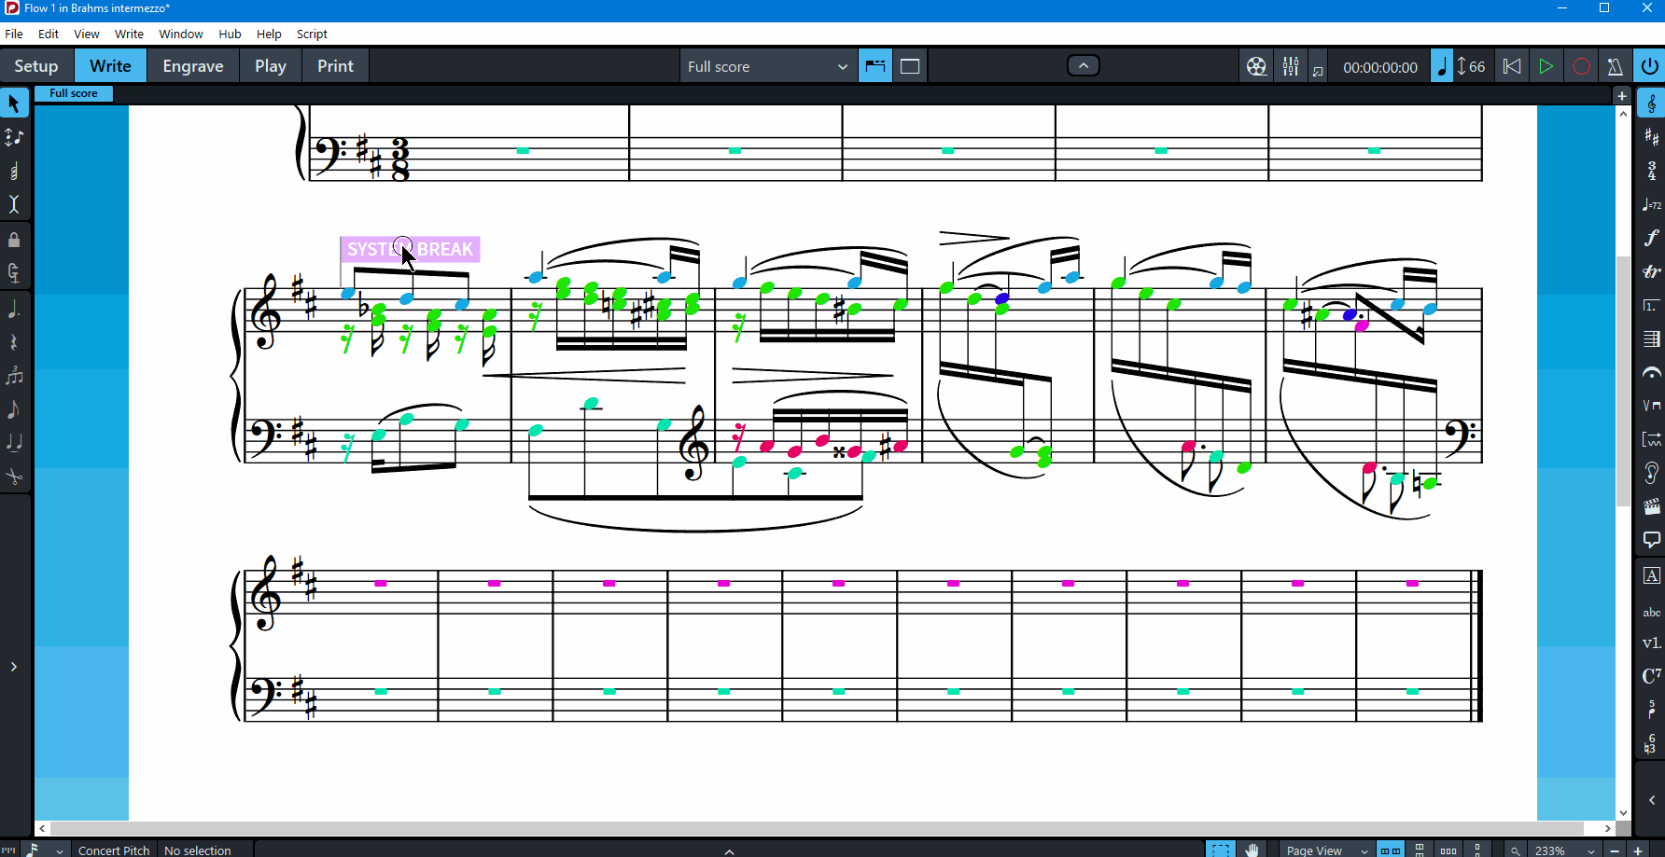Toggle Grace notes tool
The image size is (1665, 857).
[x=14, y=409]
